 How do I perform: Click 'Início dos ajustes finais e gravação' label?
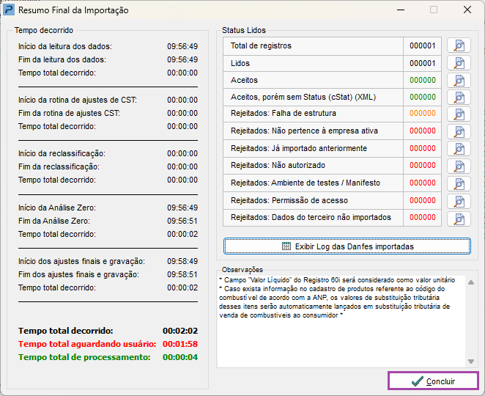[x=81, y=261]
